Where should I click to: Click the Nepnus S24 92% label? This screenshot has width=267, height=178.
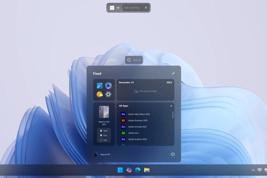tap(104, 123)
